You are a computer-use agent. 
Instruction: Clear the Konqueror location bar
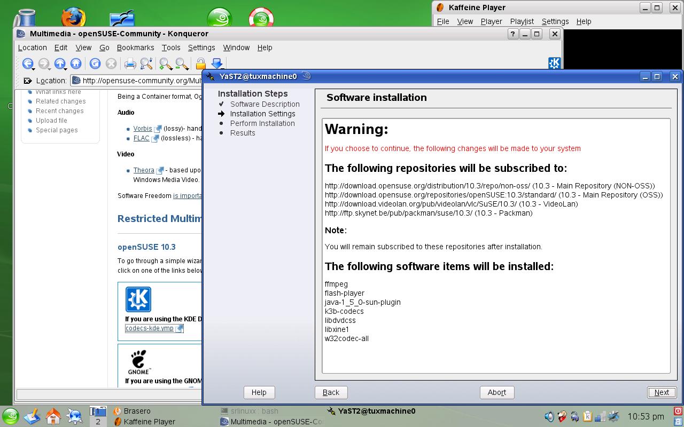coord(27,81)
